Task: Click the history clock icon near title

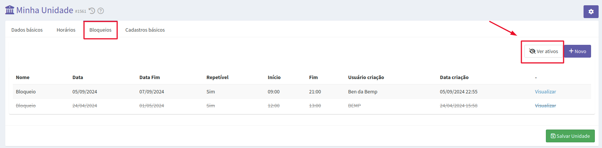Action: pos(92,11)
